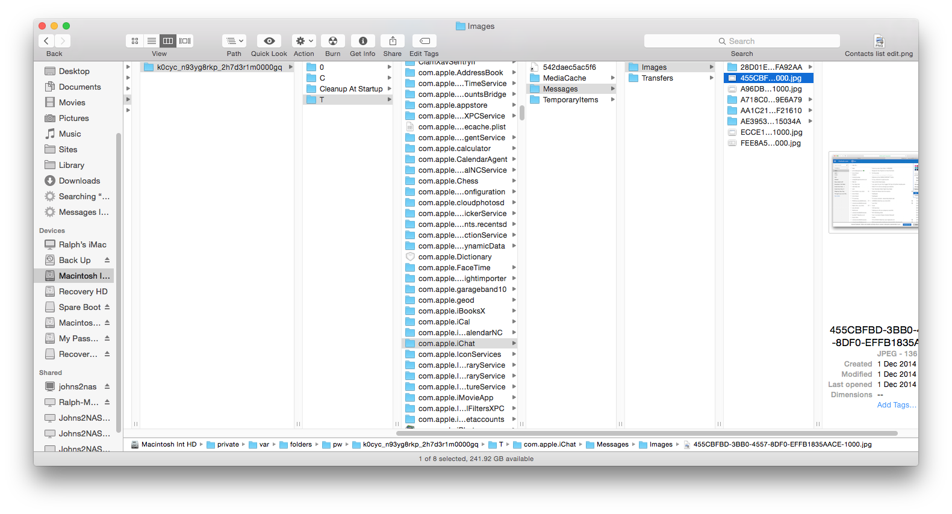Eject the Ralph-M… shared computer

tap(107, 402)
